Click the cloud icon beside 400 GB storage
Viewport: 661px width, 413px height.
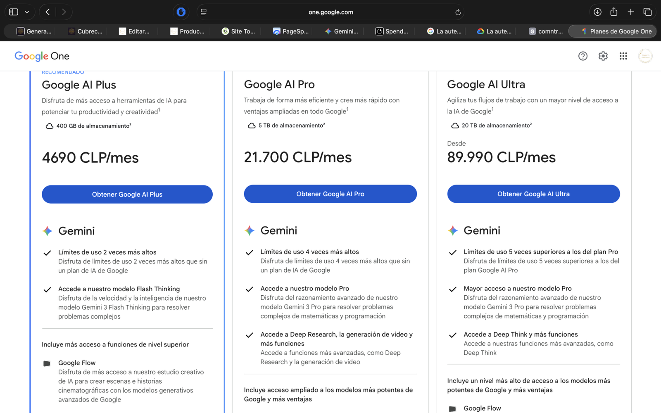[50, 126]
